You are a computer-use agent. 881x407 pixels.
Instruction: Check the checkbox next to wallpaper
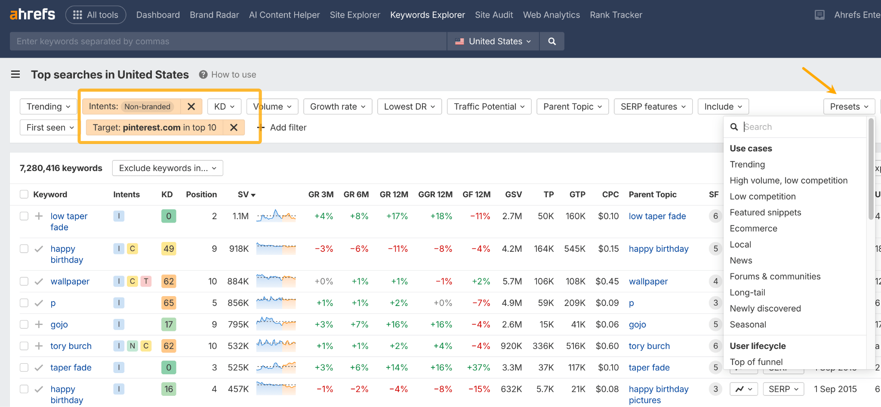coord(24,281)
